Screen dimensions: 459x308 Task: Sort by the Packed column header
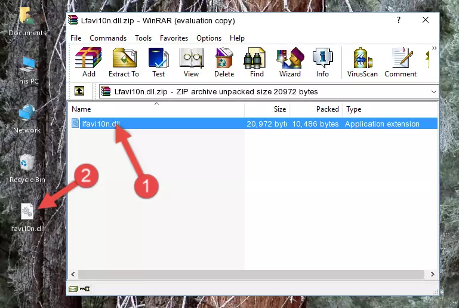tap(316, 109)
